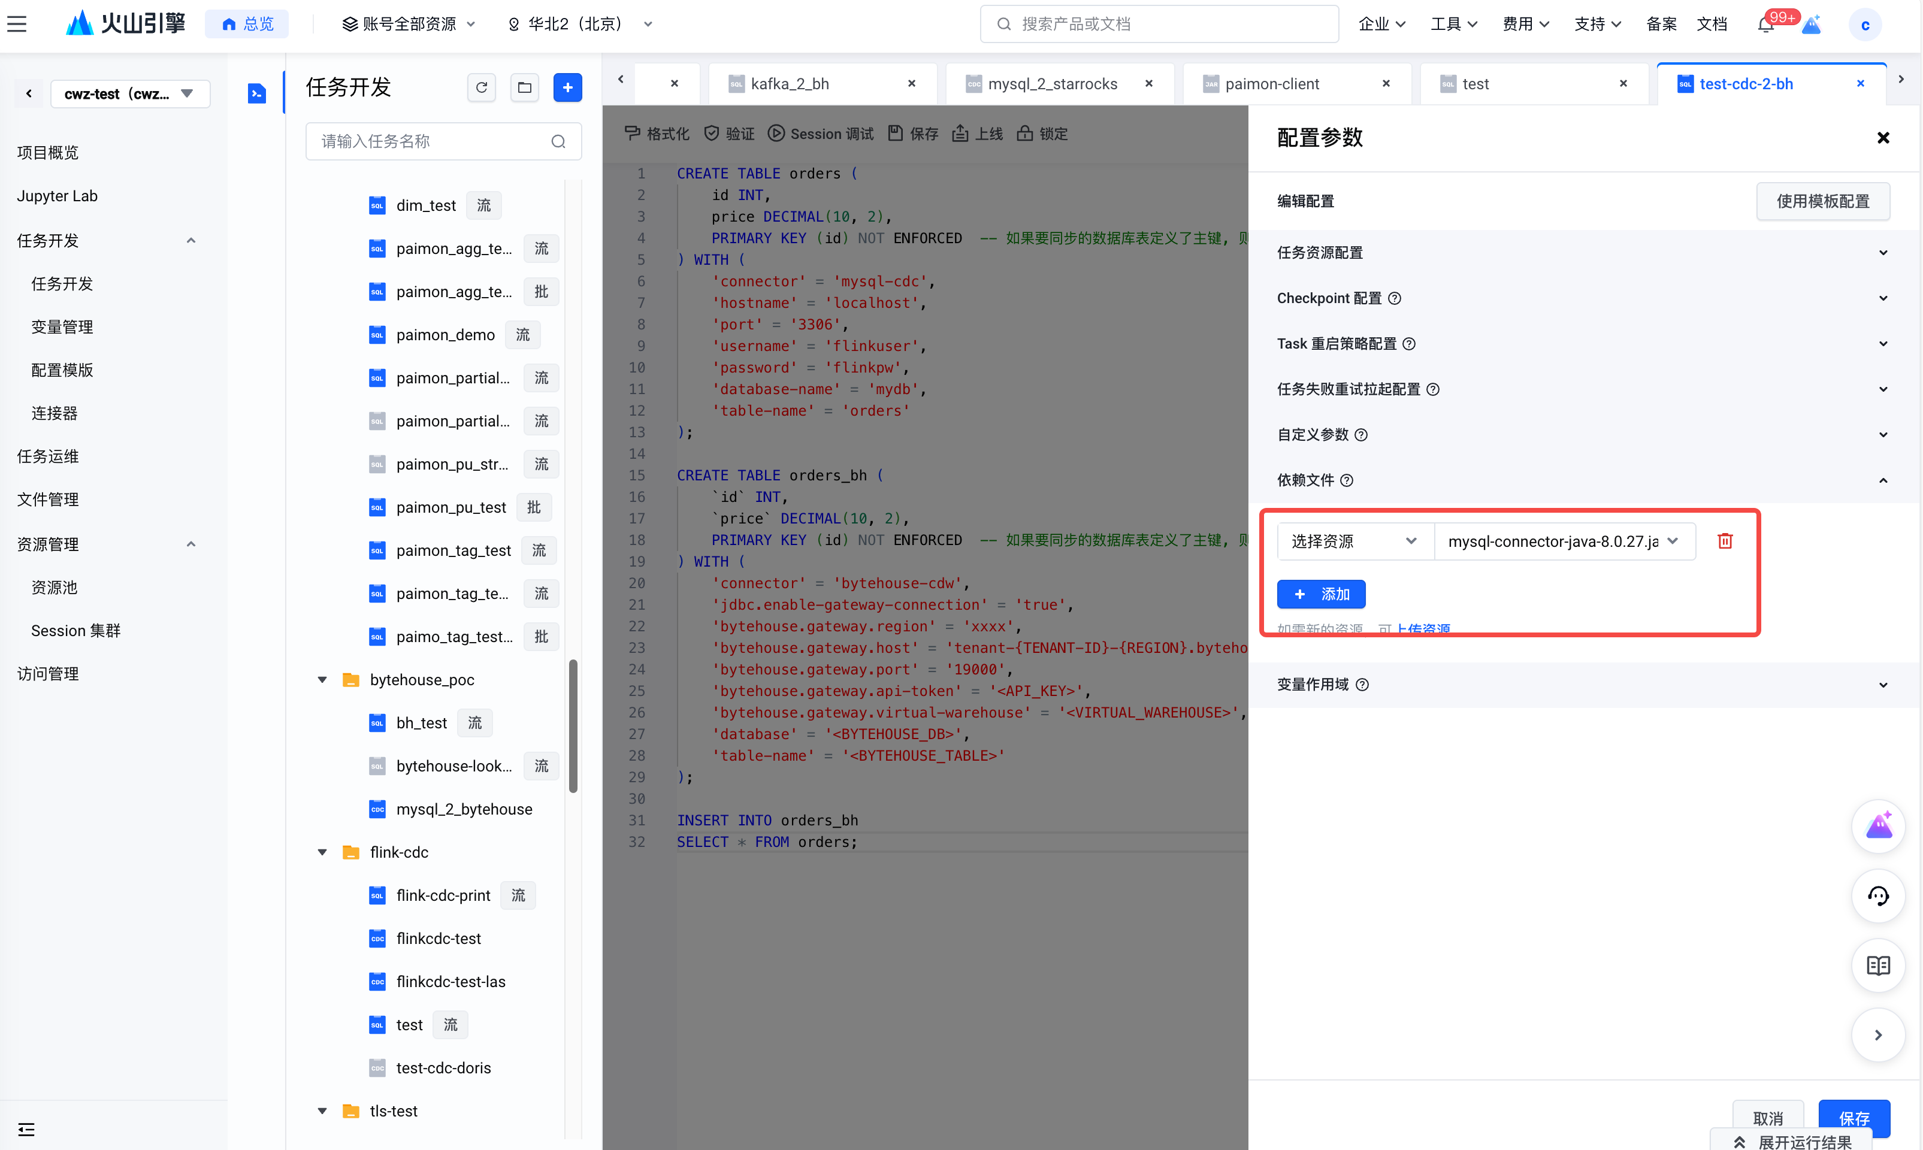Click the customer service headset floating icon
The image size is (1923, 1150).
[x=1878, y=897]
